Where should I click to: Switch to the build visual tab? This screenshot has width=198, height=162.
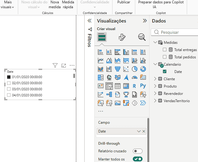coord(102,37)
